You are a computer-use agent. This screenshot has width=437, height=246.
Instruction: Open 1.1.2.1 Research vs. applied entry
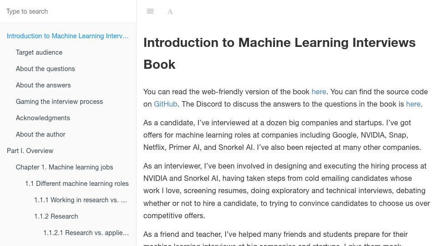86,233
